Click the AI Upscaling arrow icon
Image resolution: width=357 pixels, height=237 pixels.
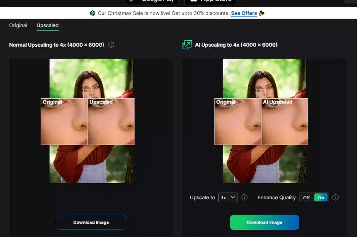(187, 44)
